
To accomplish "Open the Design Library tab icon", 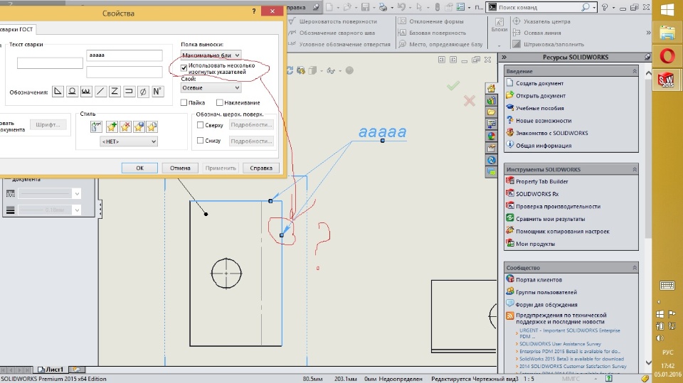I will coord(491,100).
